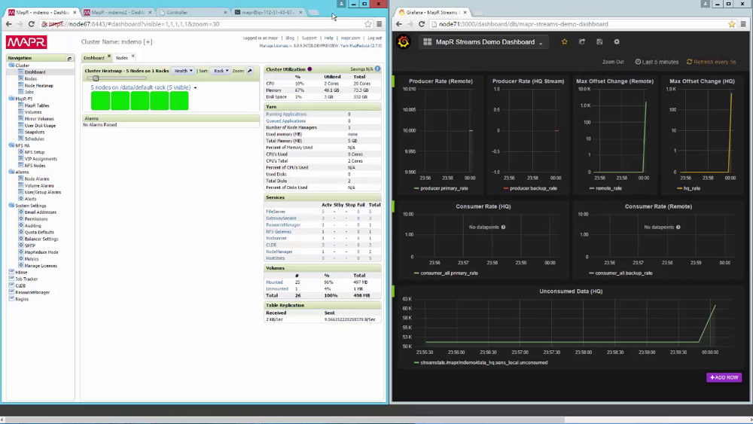Adjust the heatmap zoom slider handle
Screen dimensions: 753x424
(x=96, y=78)
